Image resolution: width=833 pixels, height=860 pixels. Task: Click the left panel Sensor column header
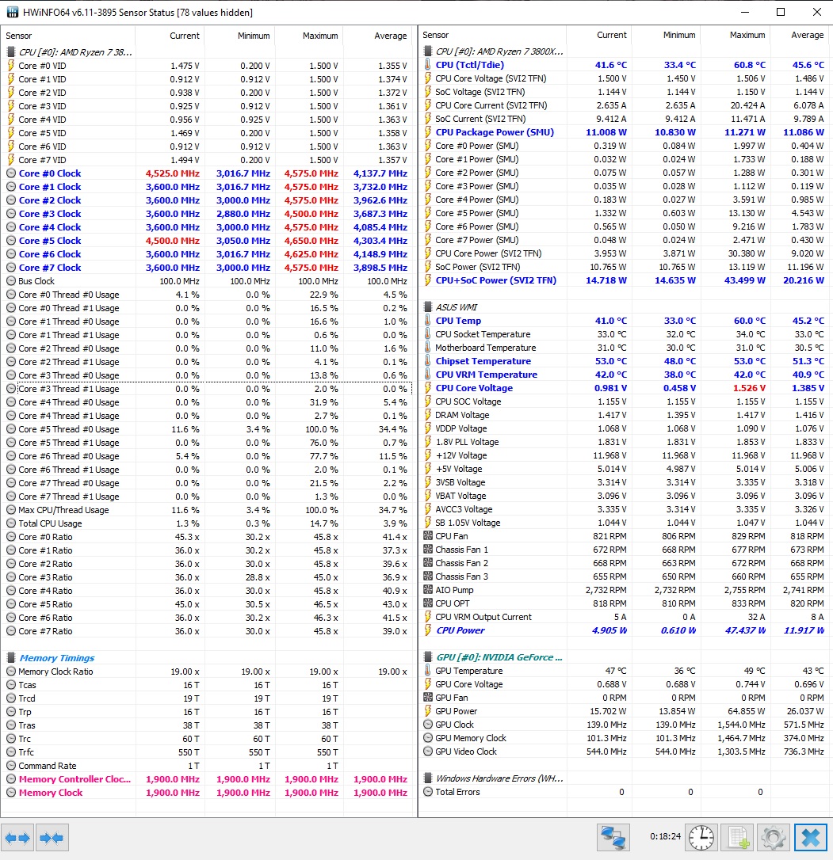[68, 36]
